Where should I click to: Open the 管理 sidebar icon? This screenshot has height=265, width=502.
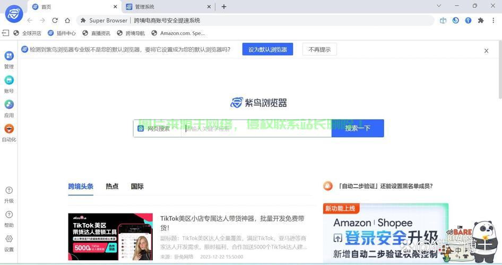coord(9,56)
